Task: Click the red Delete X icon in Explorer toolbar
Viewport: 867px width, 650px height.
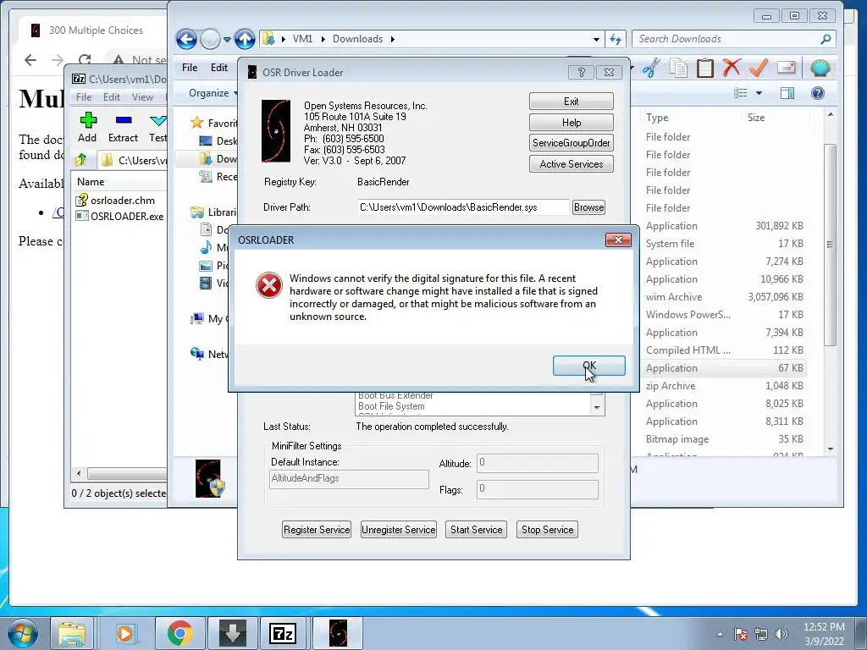Action: (732, 68)
